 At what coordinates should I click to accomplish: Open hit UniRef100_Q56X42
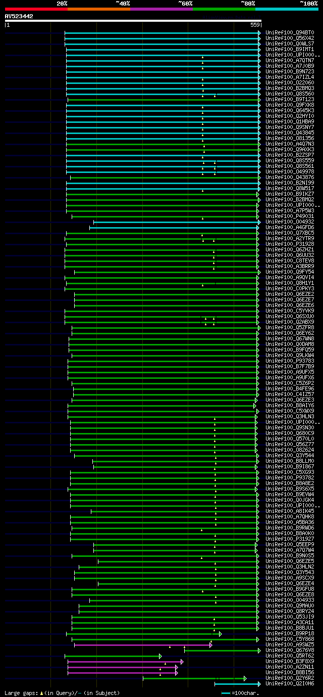[x=290, y=38]
